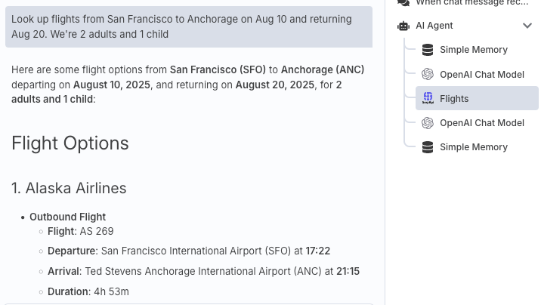Click the "Outbound Flight" bullet text
541x305 pixels.
pyautogui.click(x=68, y=217)
